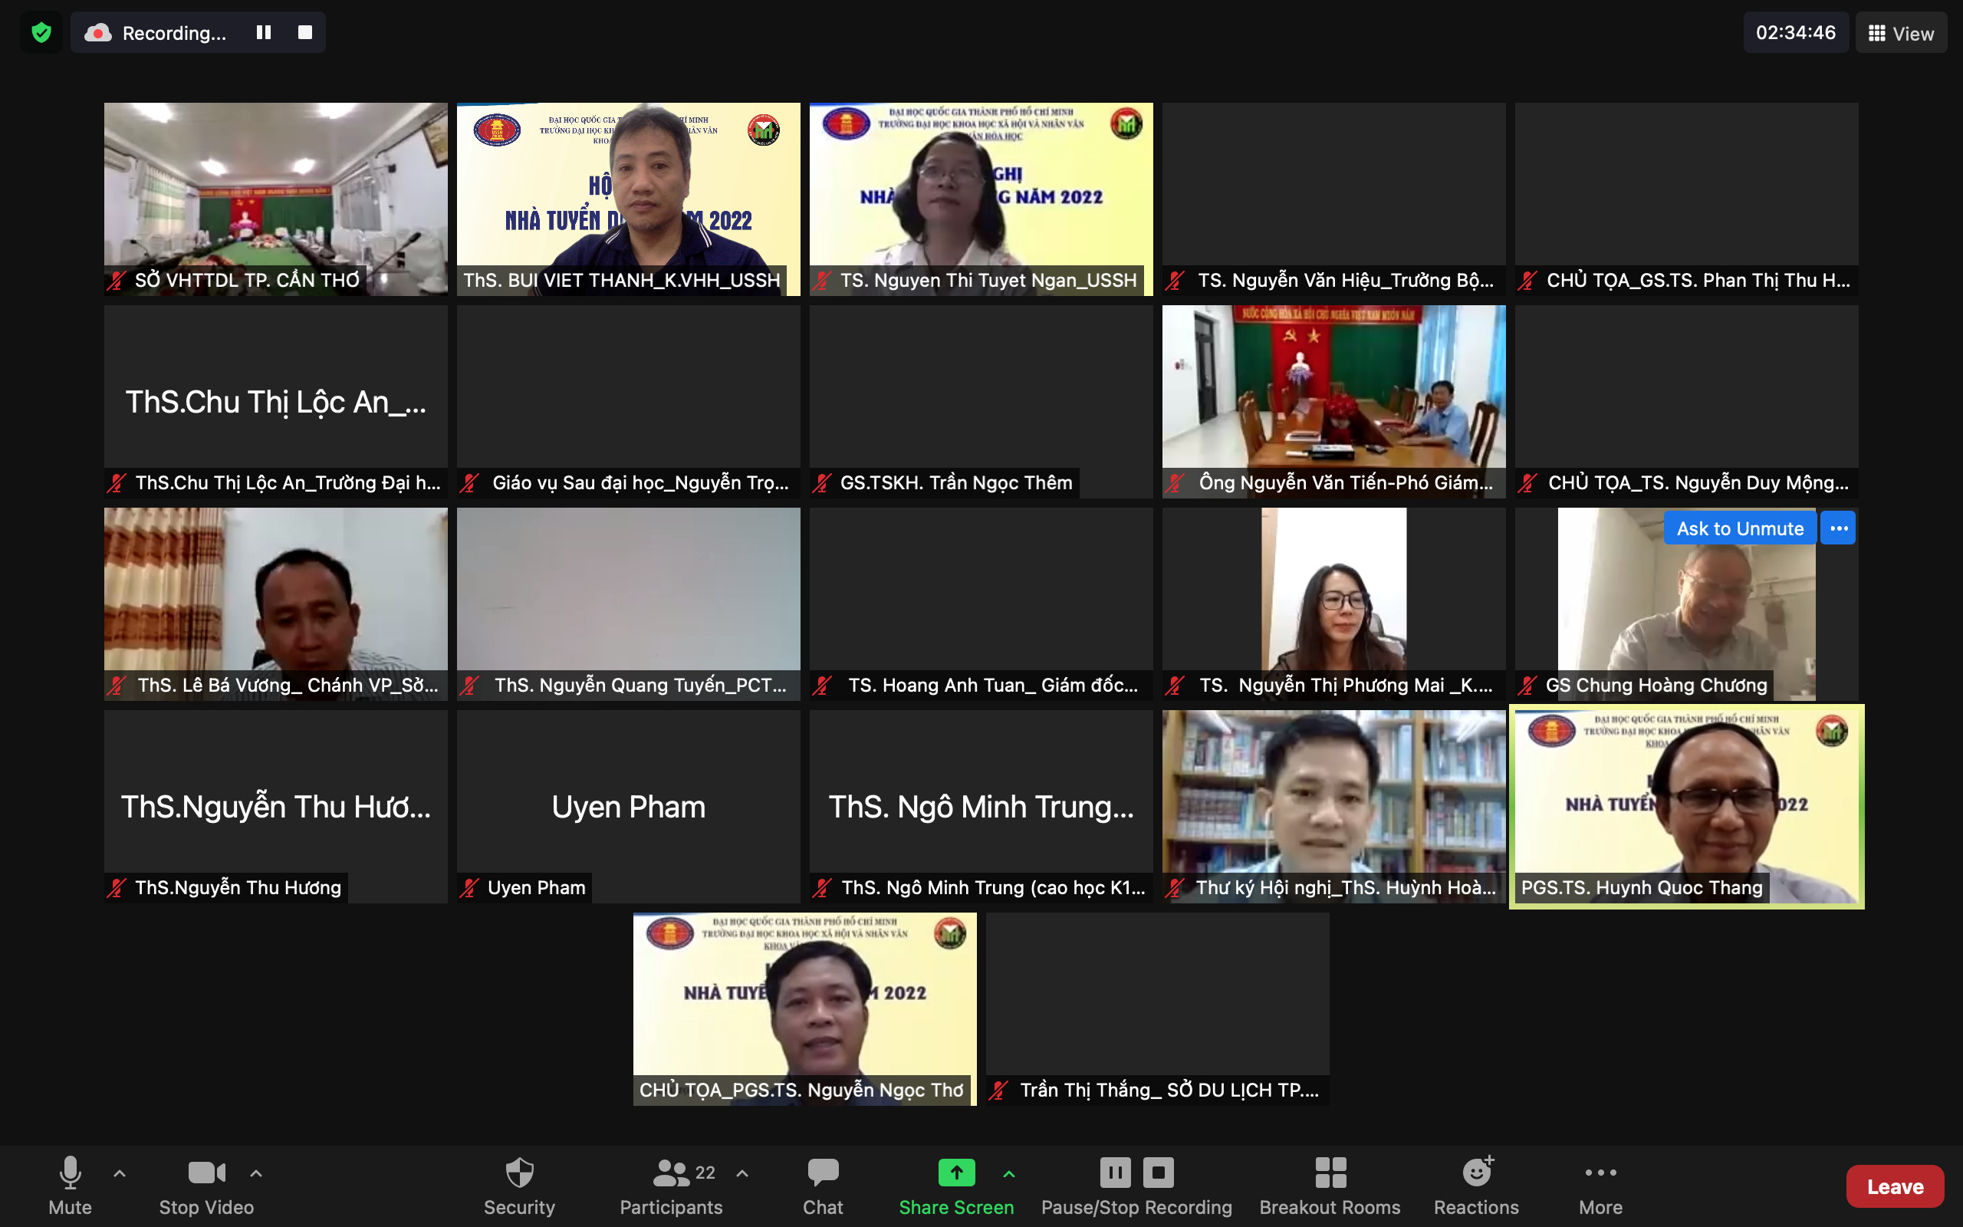
Task: Mute your microphone
Action: (70, 1186)
